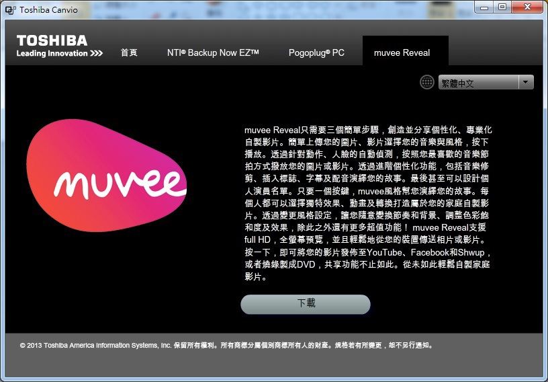
Task: Click the 下載 download button
Action: coord(306,304)
